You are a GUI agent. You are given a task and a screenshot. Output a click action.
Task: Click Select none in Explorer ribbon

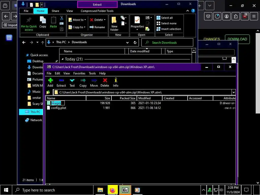[x=167, y=23]
